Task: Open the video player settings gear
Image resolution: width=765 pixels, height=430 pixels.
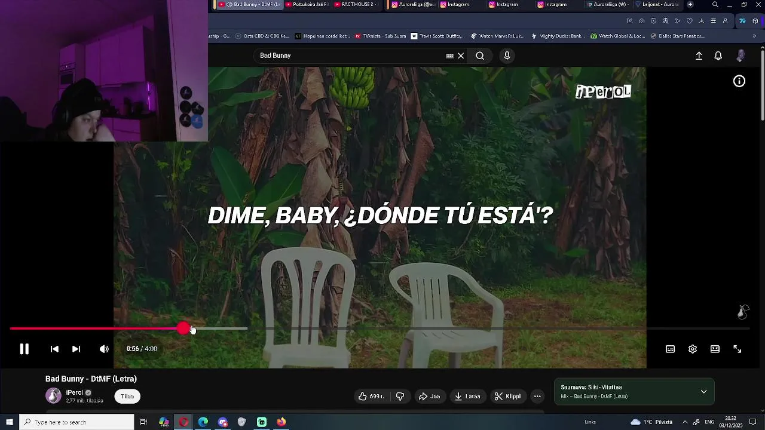Action: point(693,349)
